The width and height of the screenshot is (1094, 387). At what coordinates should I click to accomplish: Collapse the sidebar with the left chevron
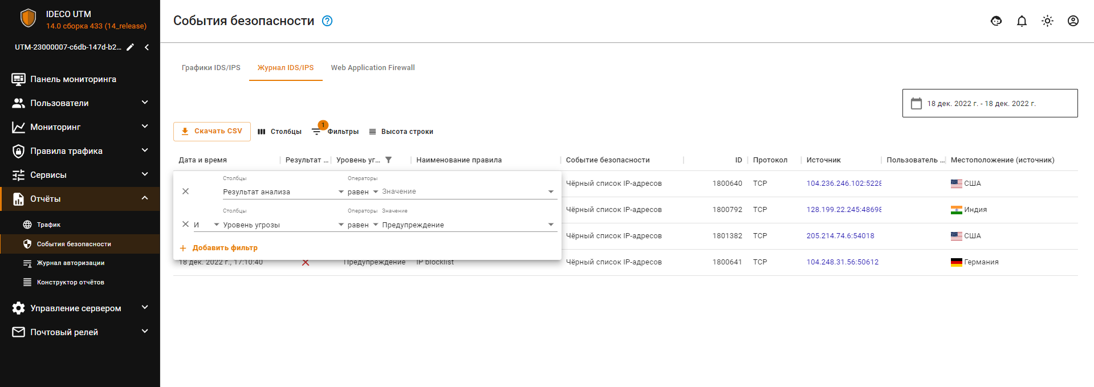pos(147,47)
